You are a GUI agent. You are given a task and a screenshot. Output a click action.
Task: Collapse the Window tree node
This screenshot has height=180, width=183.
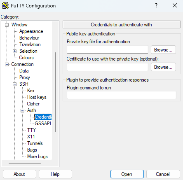tap(7, 25)
